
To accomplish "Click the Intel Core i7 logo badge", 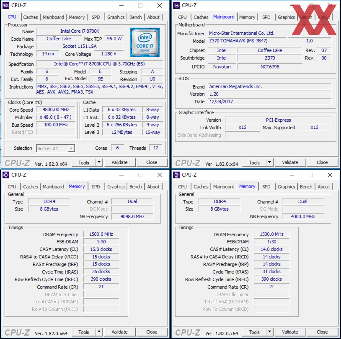I will click(x=145, y=42).
